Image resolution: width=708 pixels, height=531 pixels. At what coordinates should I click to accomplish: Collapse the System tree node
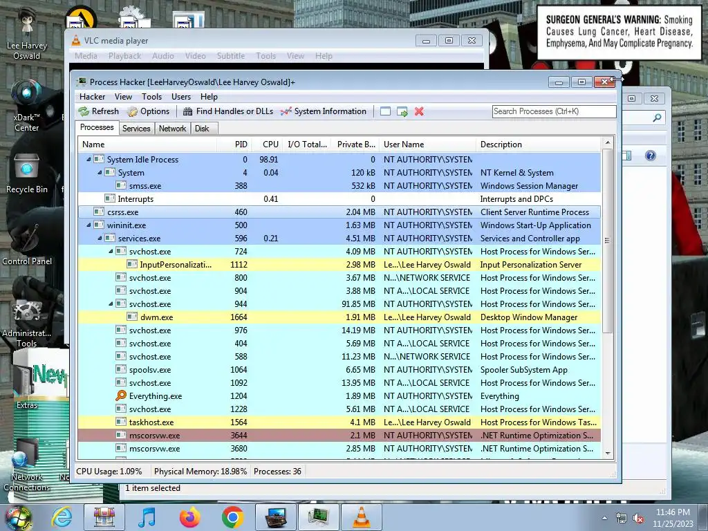click(x=100, y=172)
